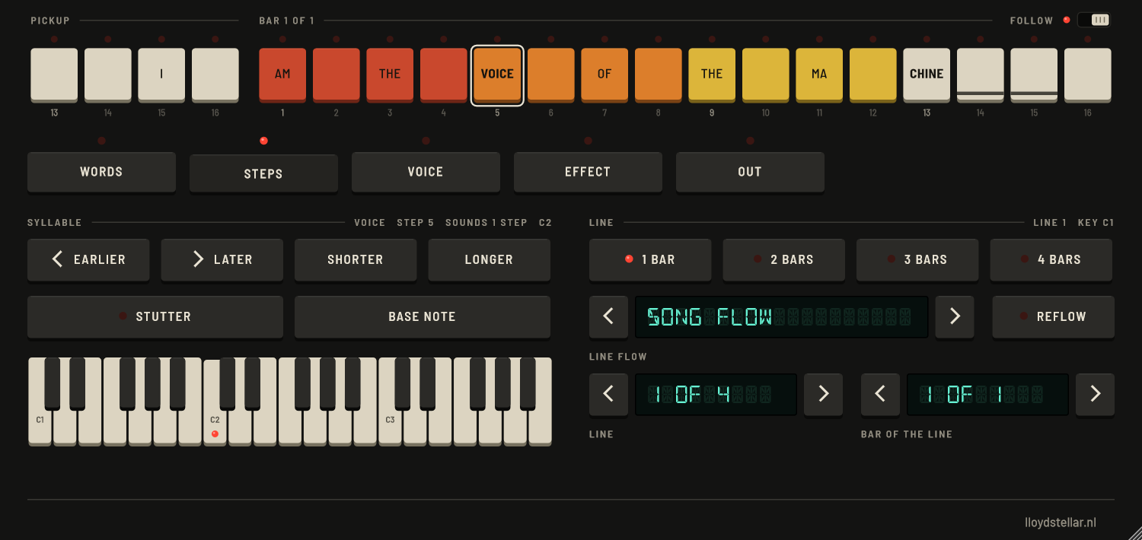Set line length to 1 BAR

click(x=650, y=259)
